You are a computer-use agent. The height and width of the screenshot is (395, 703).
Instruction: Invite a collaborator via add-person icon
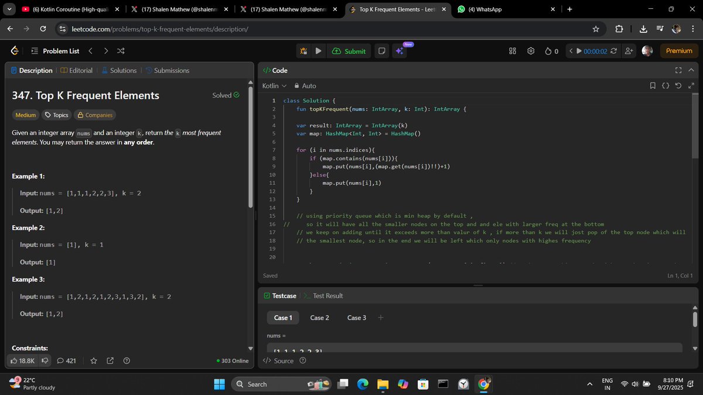tap(629, 51)
